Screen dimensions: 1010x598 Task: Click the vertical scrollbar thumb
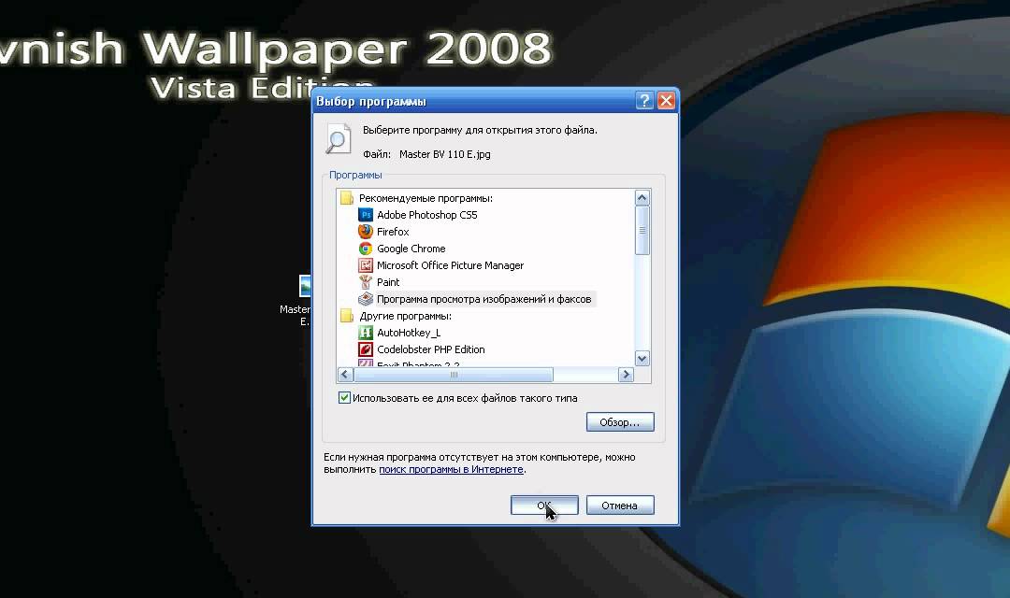click(642, 231)
